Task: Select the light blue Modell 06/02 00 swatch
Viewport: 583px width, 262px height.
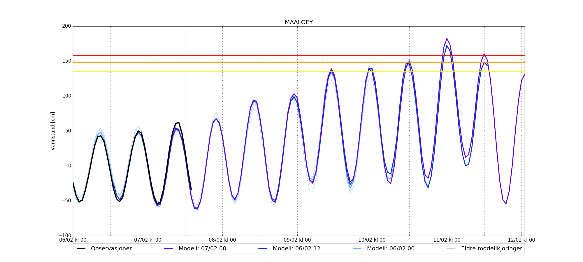Action: 357,249
